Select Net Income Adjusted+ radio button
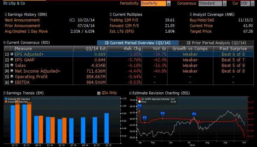The image size is (257, 147). click(12, 71)
